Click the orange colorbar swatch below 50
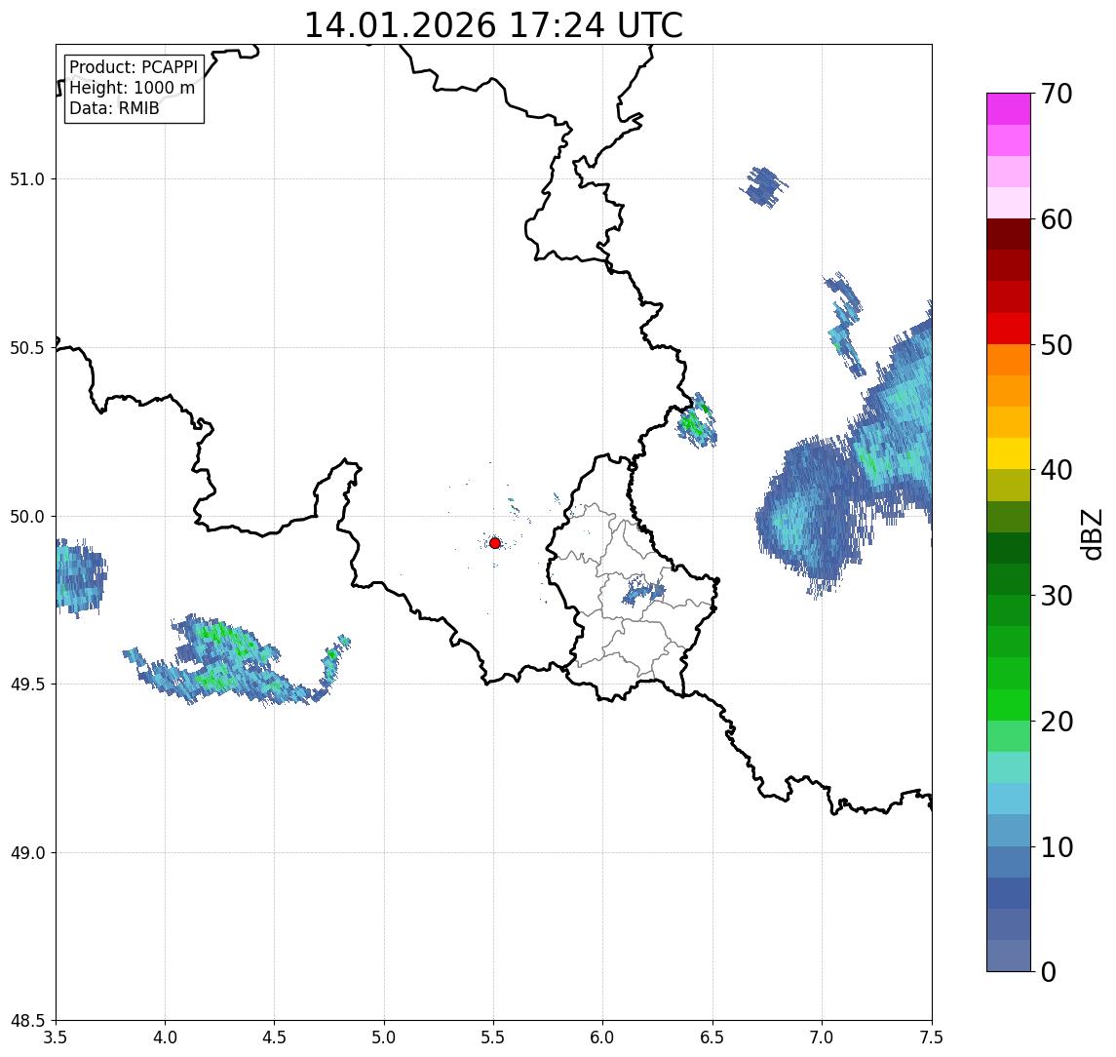The height and width of the screenshot is (1057, 1116). 1009,360
